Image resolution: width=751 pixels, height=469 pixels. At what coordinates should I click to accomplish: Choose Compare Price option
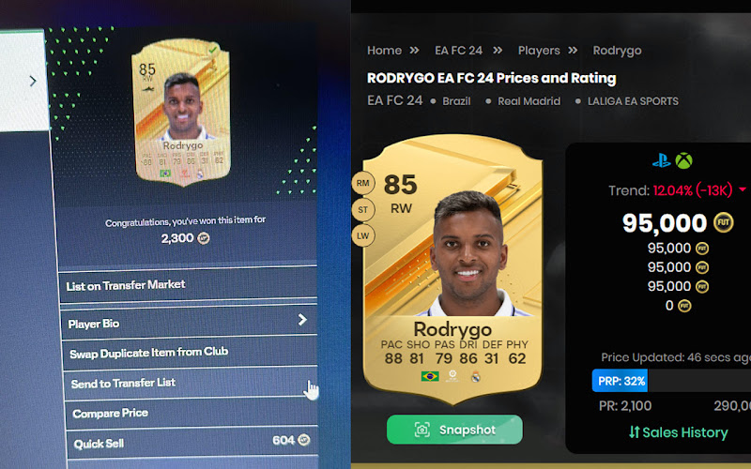tap(192, 413)
